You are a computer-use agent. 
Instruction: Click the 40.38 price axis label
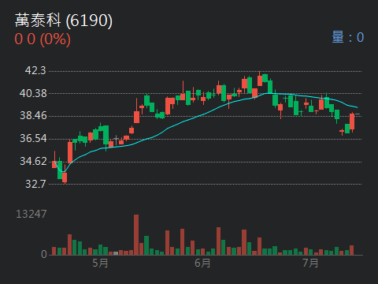[33, 93]
